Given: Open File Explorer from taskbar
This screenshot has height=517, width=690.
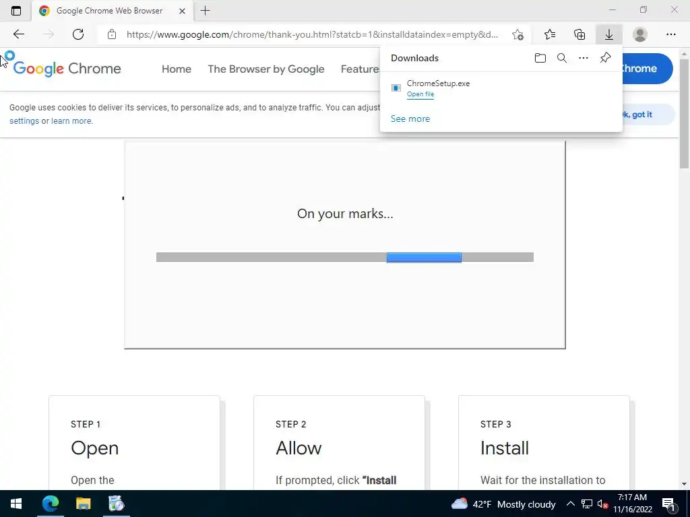Looking at the screenshot, I should pos(83,504).
